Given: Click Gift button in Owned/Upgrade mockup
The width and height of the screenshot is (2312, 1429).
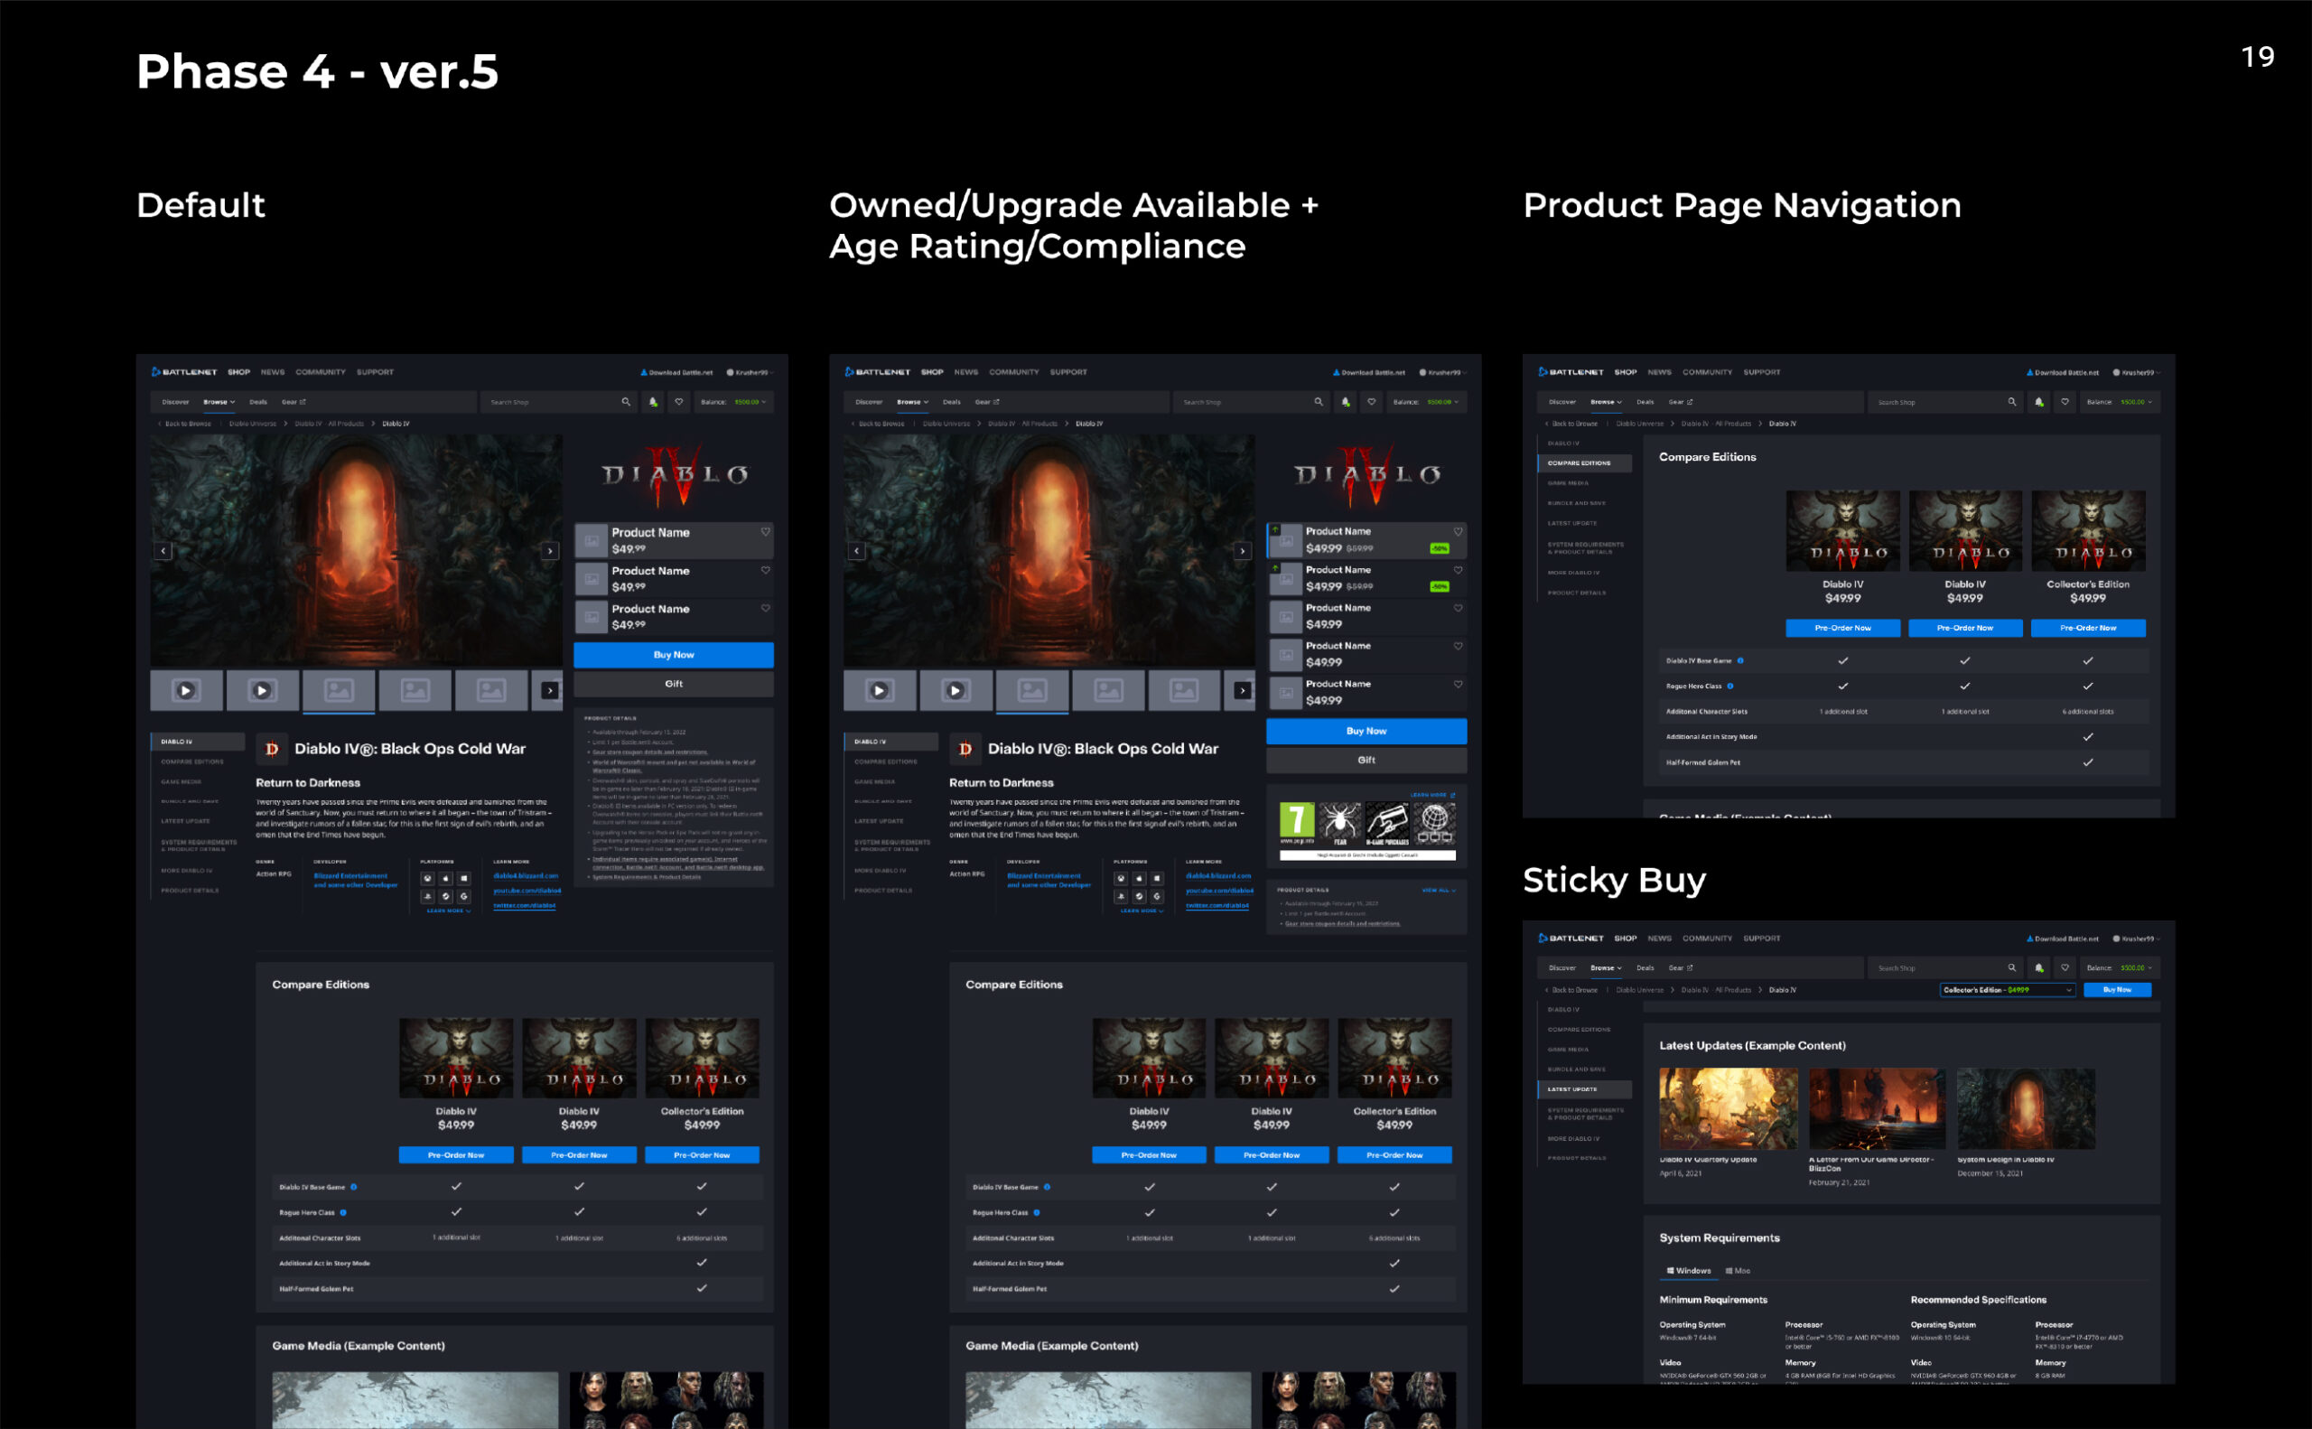Looking at the screenshot, I should pyautogui.click(x=1366, y=760).
